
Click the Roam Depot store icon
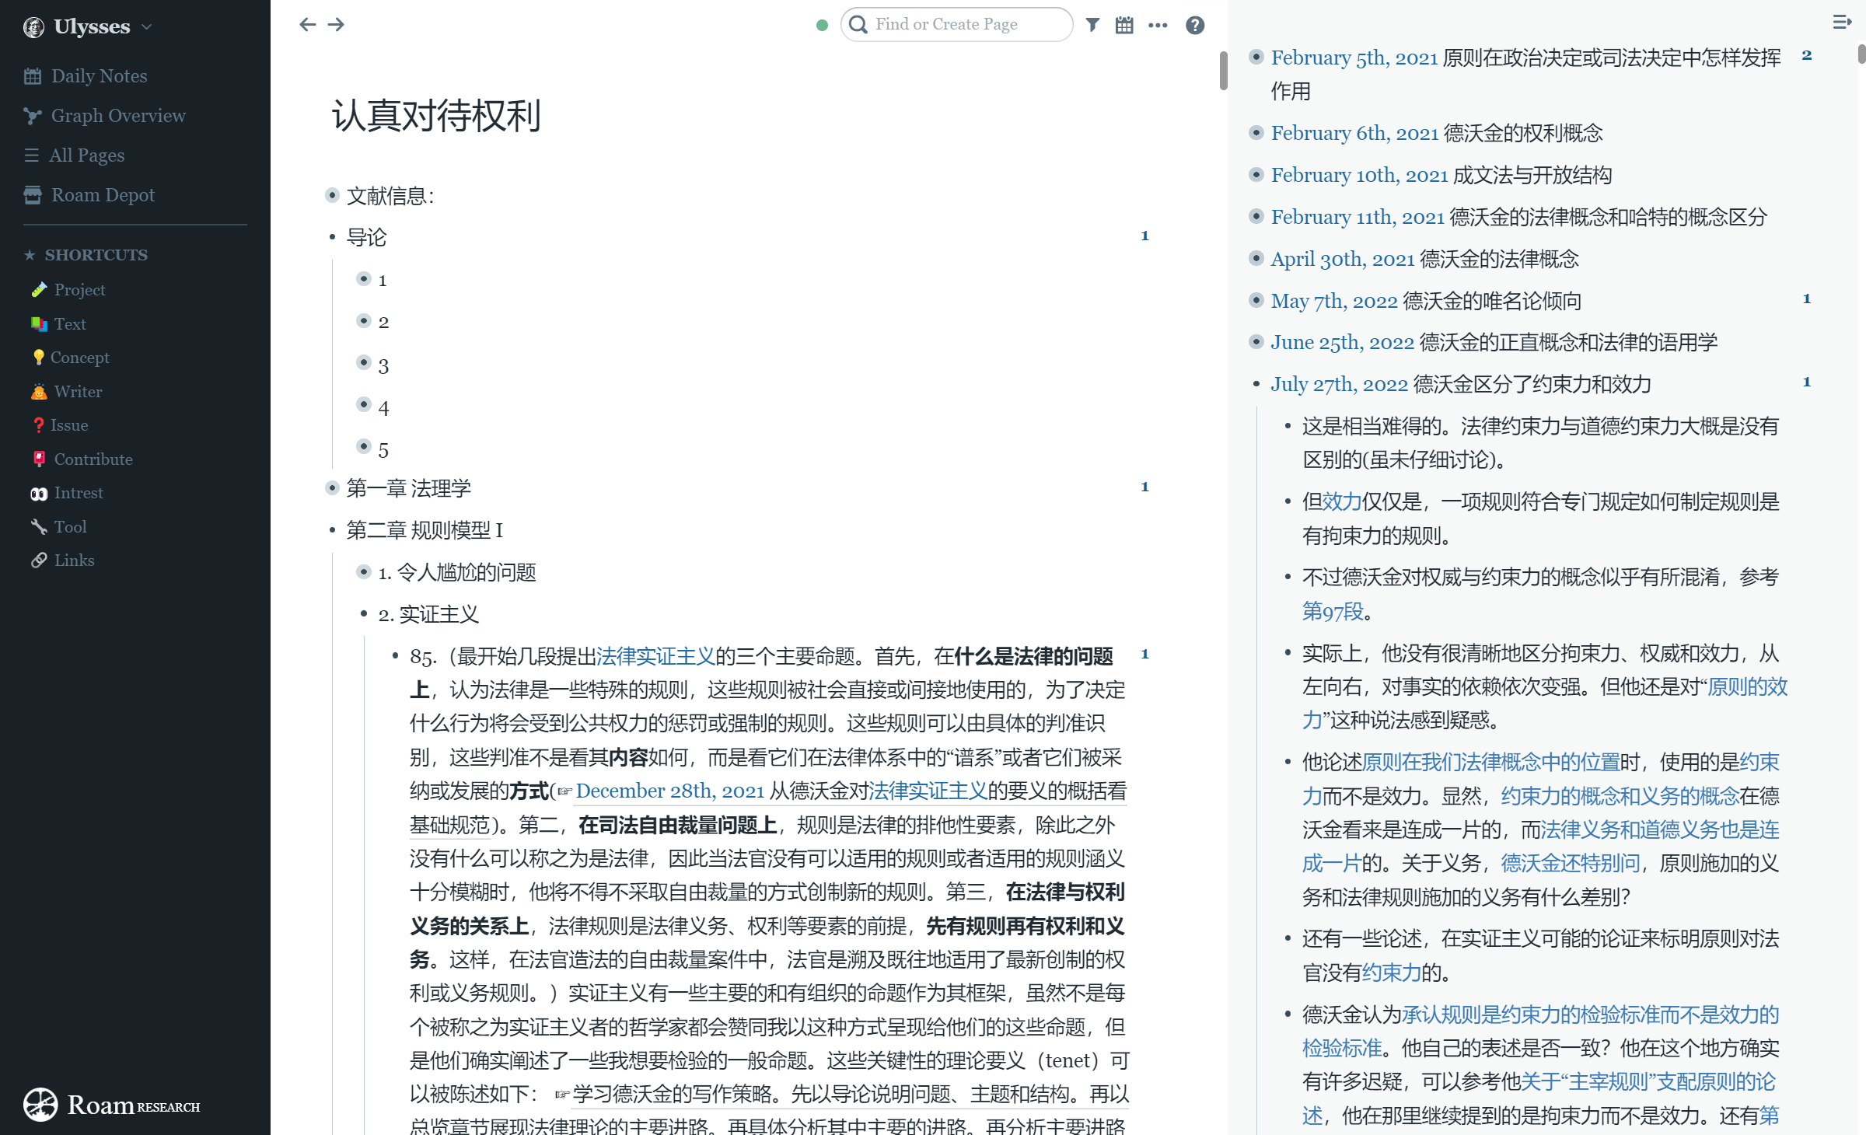coord(32,195)
